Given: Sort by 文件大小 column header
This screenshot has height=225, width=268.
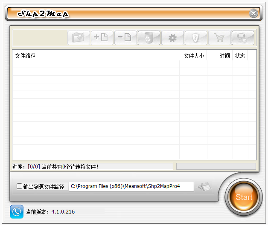Looking at the screenshot, I should pos(193,56).
